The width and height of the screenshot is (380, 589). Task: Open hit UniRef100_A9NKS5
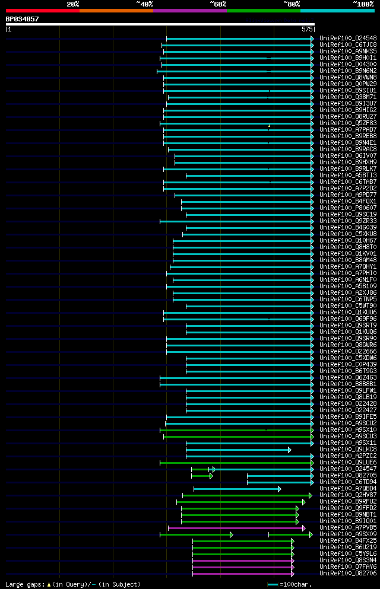[348, 52]
